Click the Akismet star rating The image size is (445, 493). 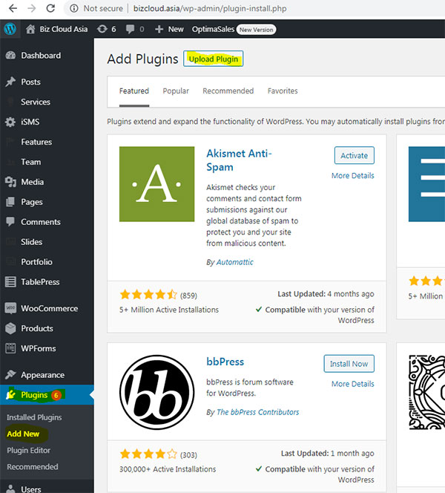point(148,295)
